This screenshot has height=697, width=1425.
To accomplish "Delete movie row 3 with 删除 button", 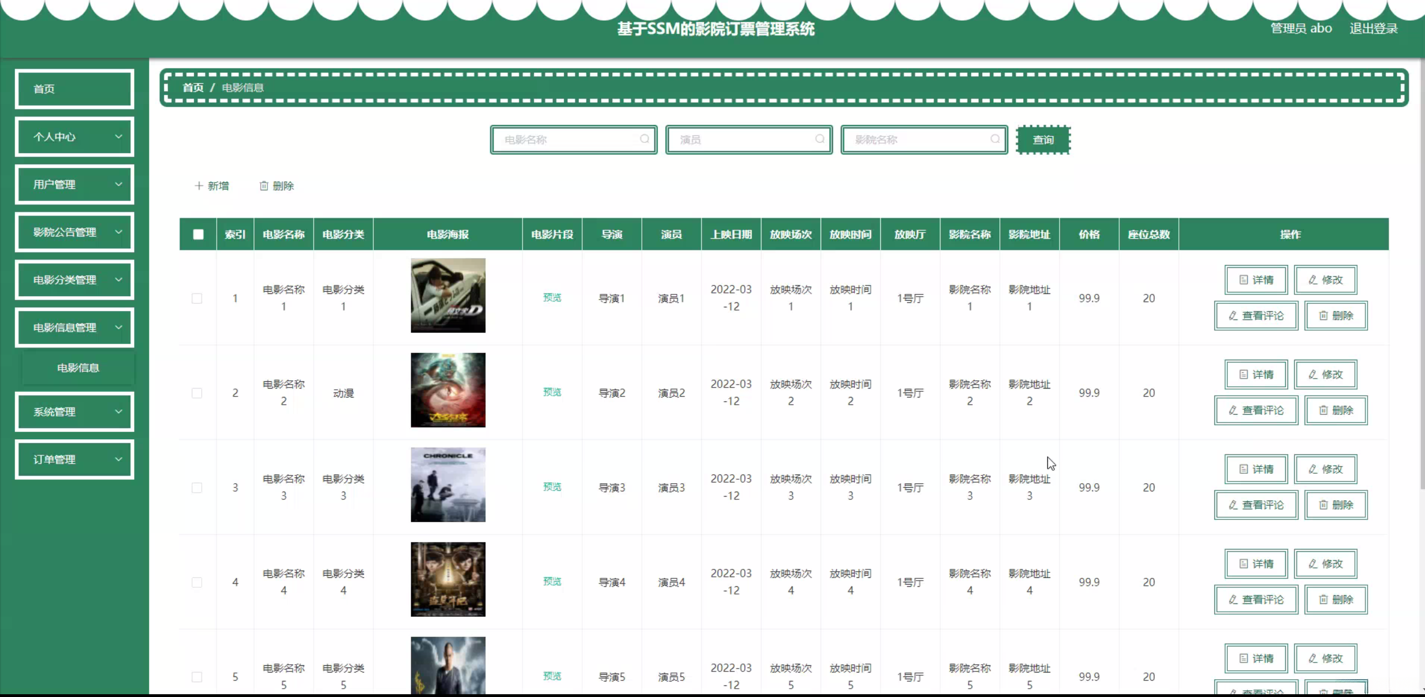I will pos(1335,505).
